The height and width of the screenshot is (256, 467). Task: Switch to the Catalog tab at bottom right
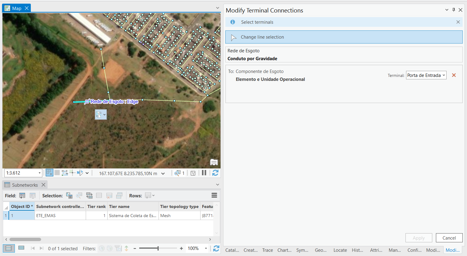[x=232, y=250]
